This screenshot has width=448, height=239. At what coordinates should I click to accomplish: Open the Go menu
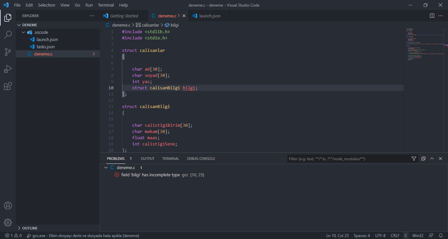pyautogui.click(x=77, y=5)
